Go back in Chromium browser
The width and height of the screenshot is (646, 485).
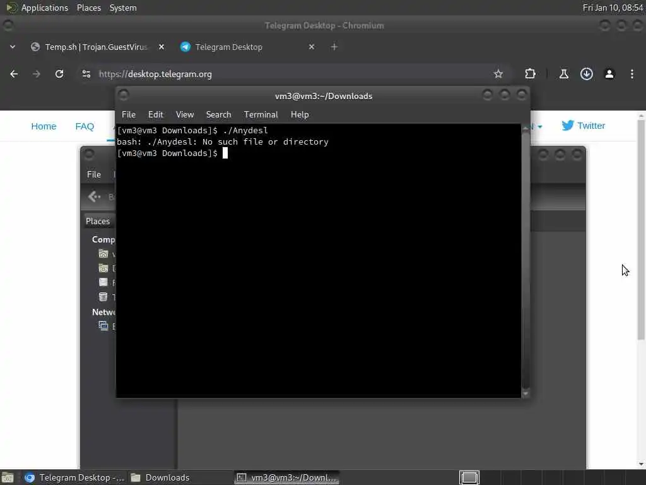click(x=14, y=74)
